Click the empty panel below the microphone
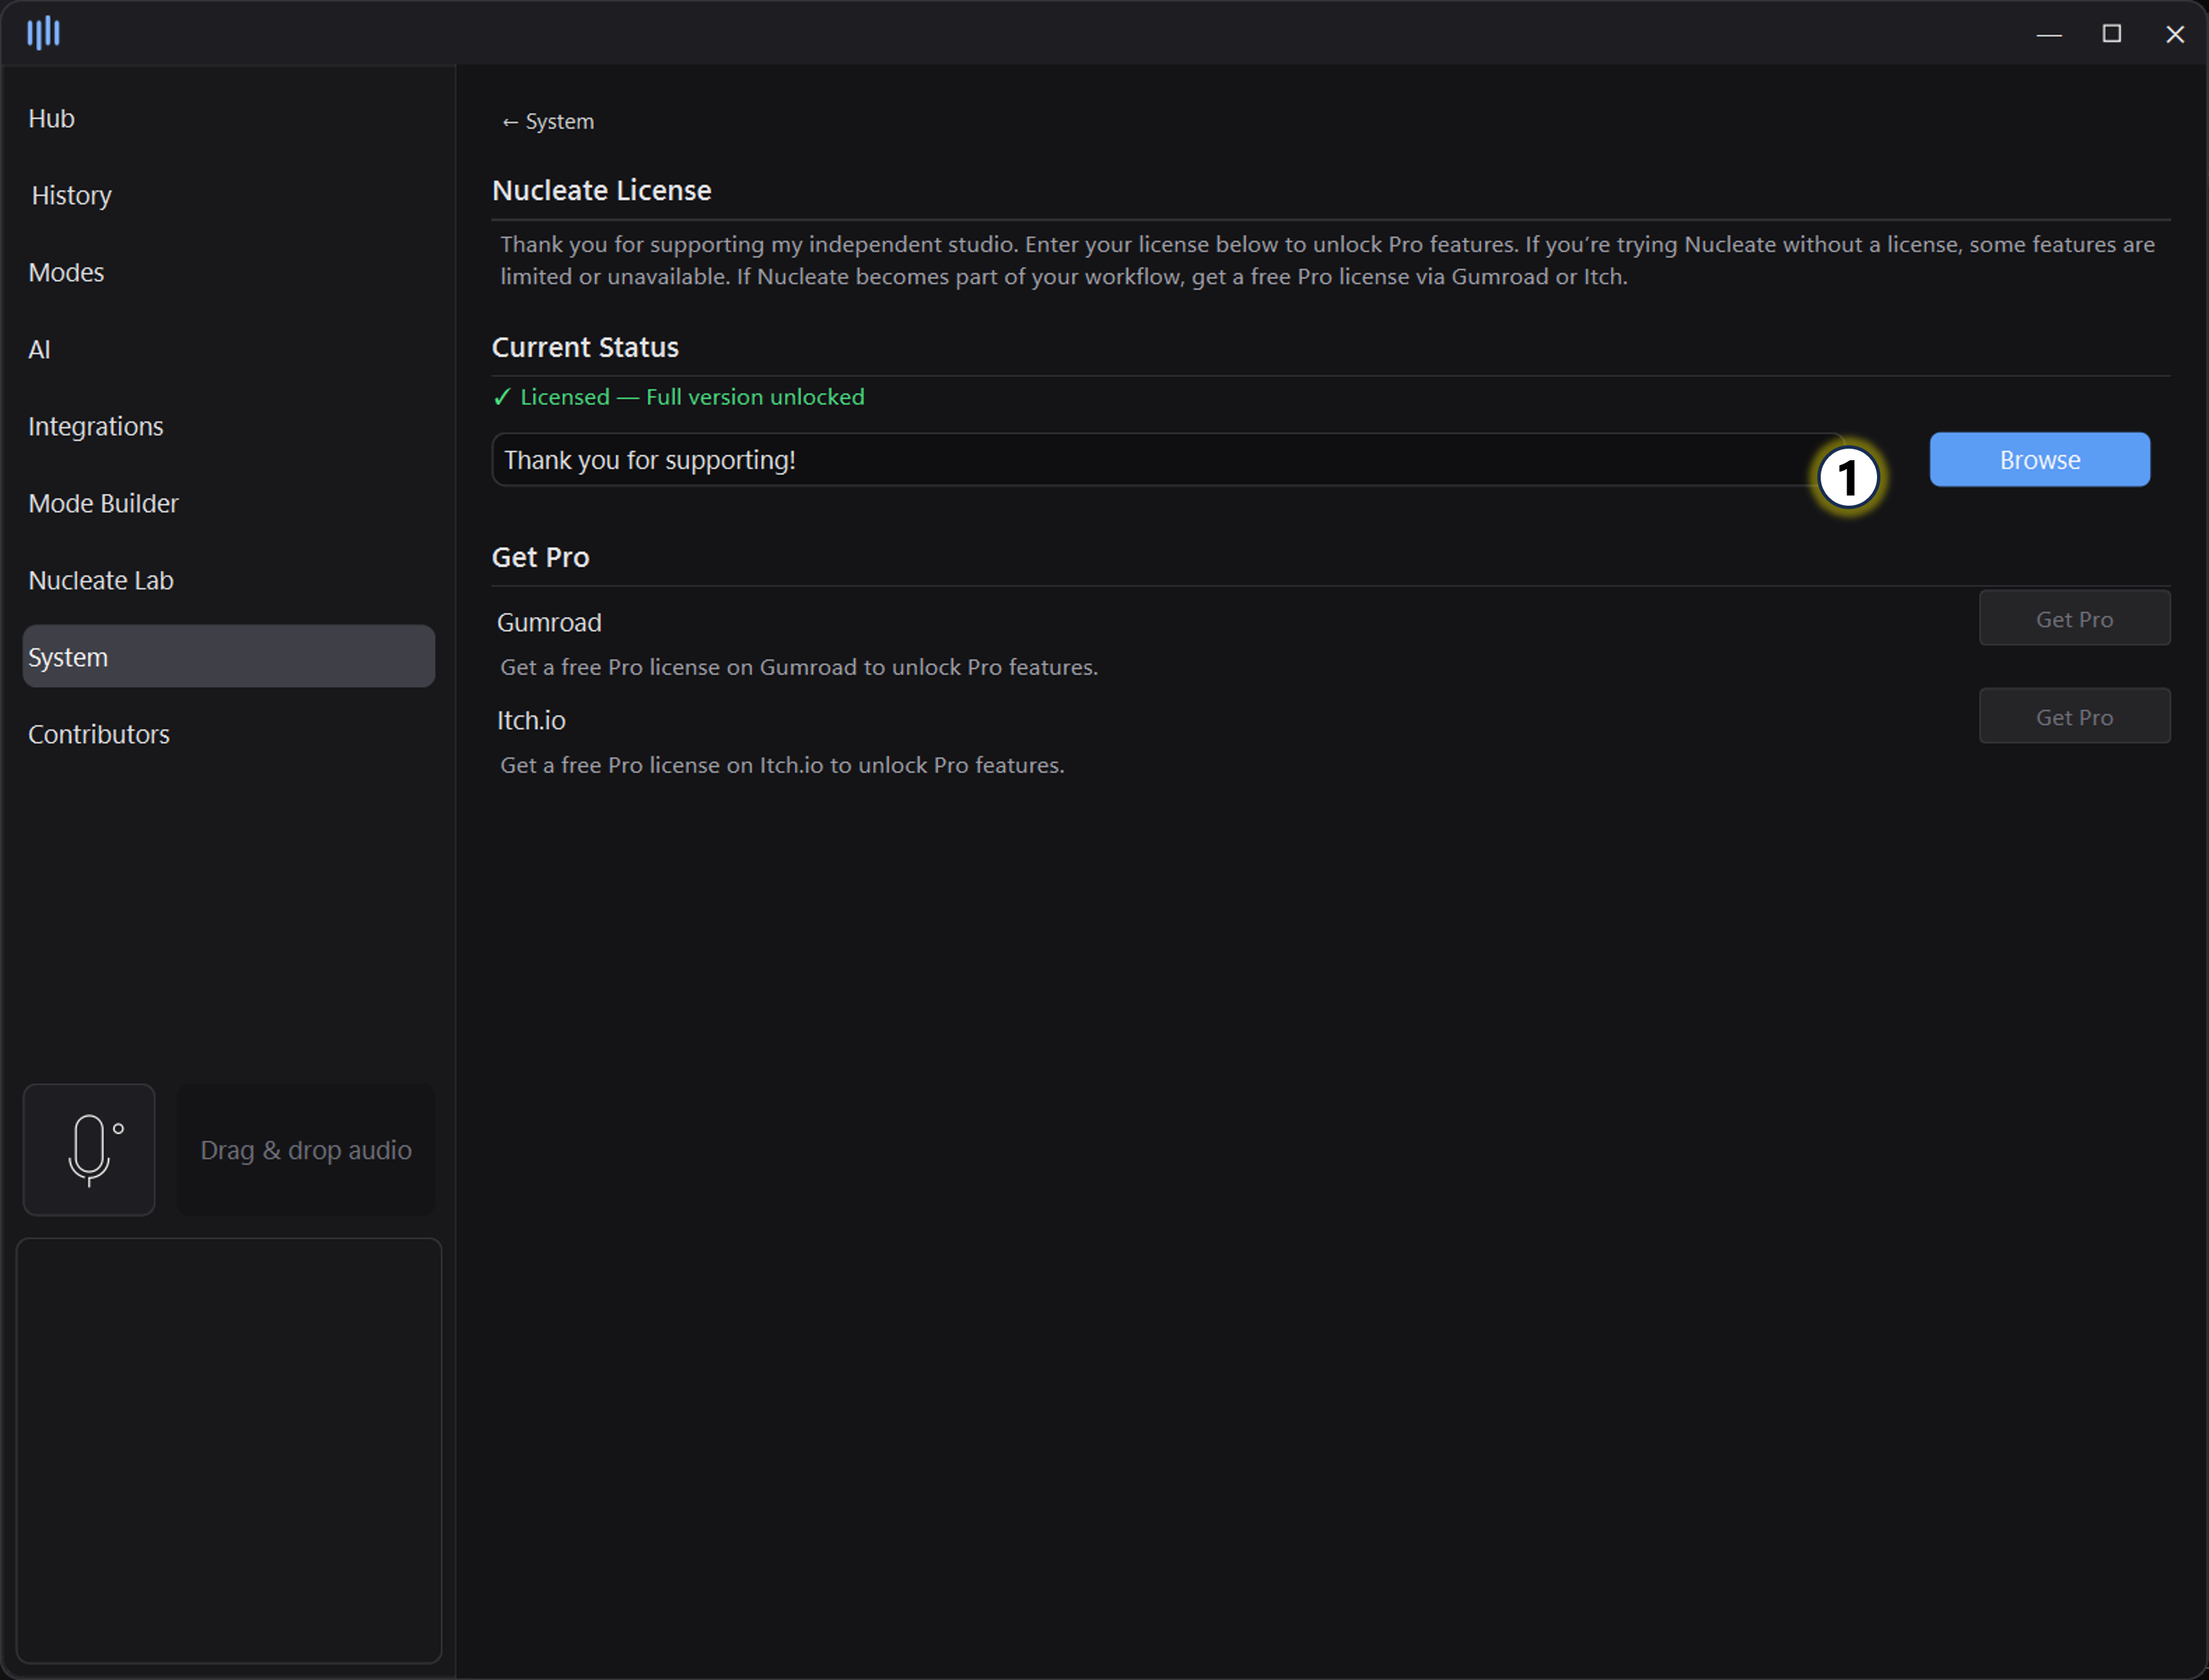Image resolution: width=2209 pixels, height=1680 pixels. coord(229,1451)
